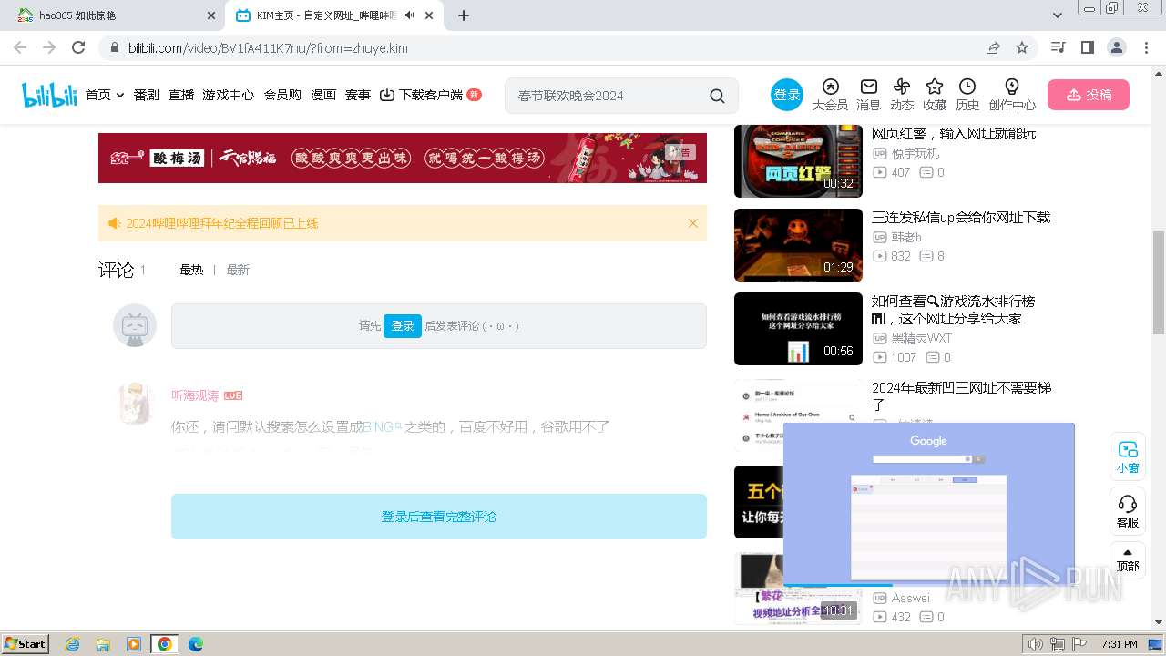This screenshot has height=656, width=1166.
Task: Click 听海观涛 user avatar
Action: (135, 403)
